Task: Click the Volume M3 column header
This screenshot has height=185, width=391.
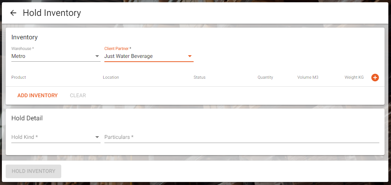Action: [308, 77]
